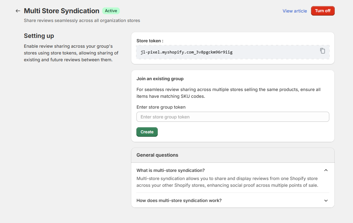353x223 pixels.
Task: Click the 'Join an existing group' card title
Action: (x=160, y=79)
